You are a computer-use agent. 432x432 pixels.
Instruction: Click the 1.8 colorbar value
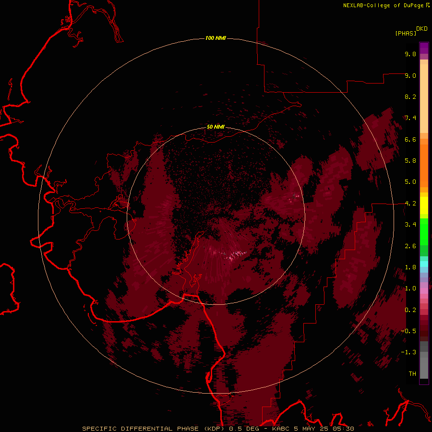point(410,267)
